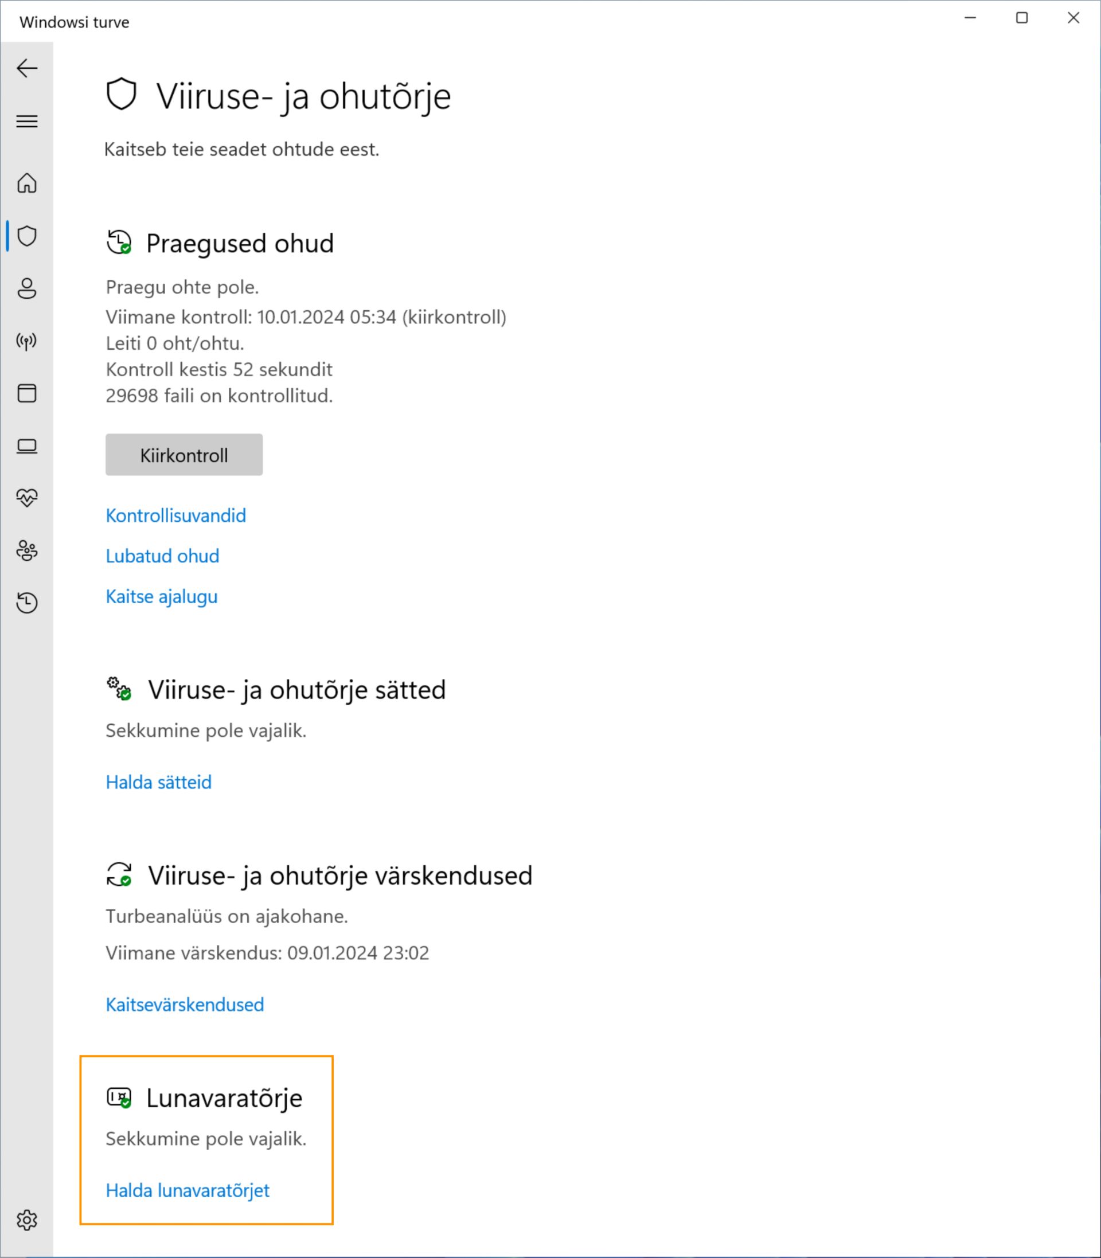The image size is (1101, 1258).
Task: Open app and browser control icon
Action: tap(27, 393)
